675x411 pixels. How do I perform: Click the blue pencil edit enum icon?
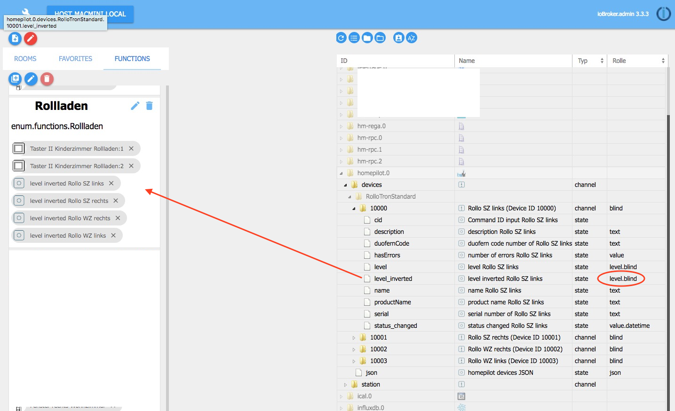click(31, 79)
